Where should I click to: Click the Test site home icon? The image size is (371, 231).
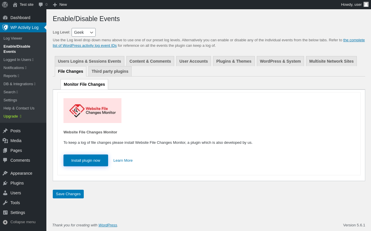(x=15, y=5)
